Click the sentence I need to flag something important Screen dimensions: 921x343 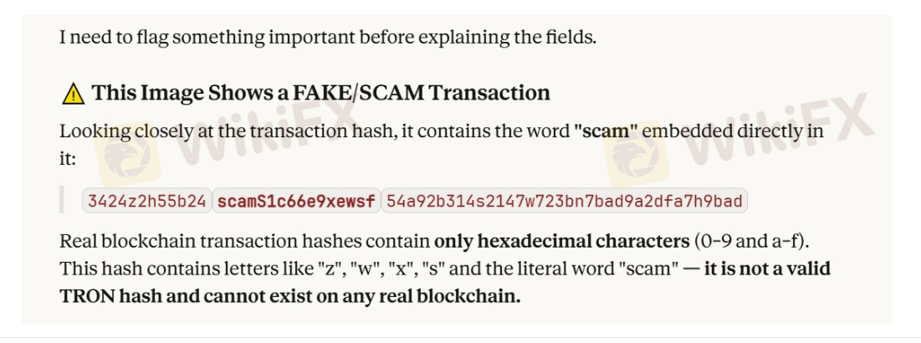coord(328,38)
